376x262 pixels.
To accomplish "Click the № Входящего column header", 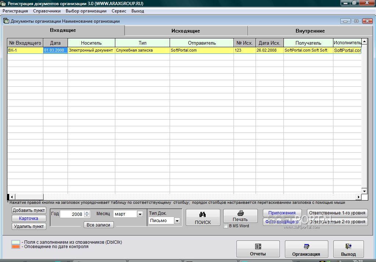I will (25, 43).
